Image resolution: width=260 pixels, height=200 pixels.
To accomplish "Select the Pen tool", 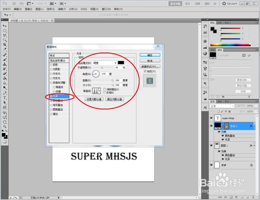I will tap(5, 93).
